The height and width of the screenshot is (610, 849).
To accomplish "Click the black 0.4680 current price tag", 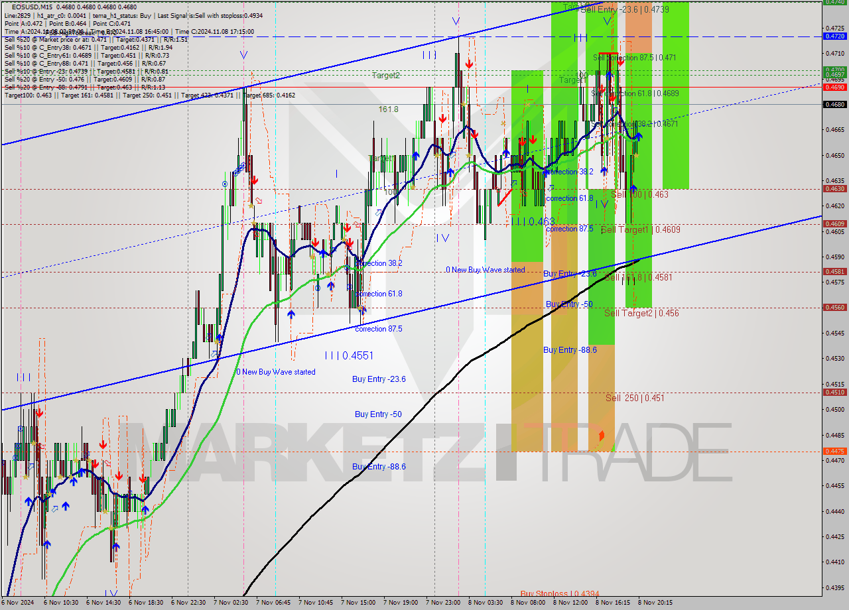I will pos(834,104).
